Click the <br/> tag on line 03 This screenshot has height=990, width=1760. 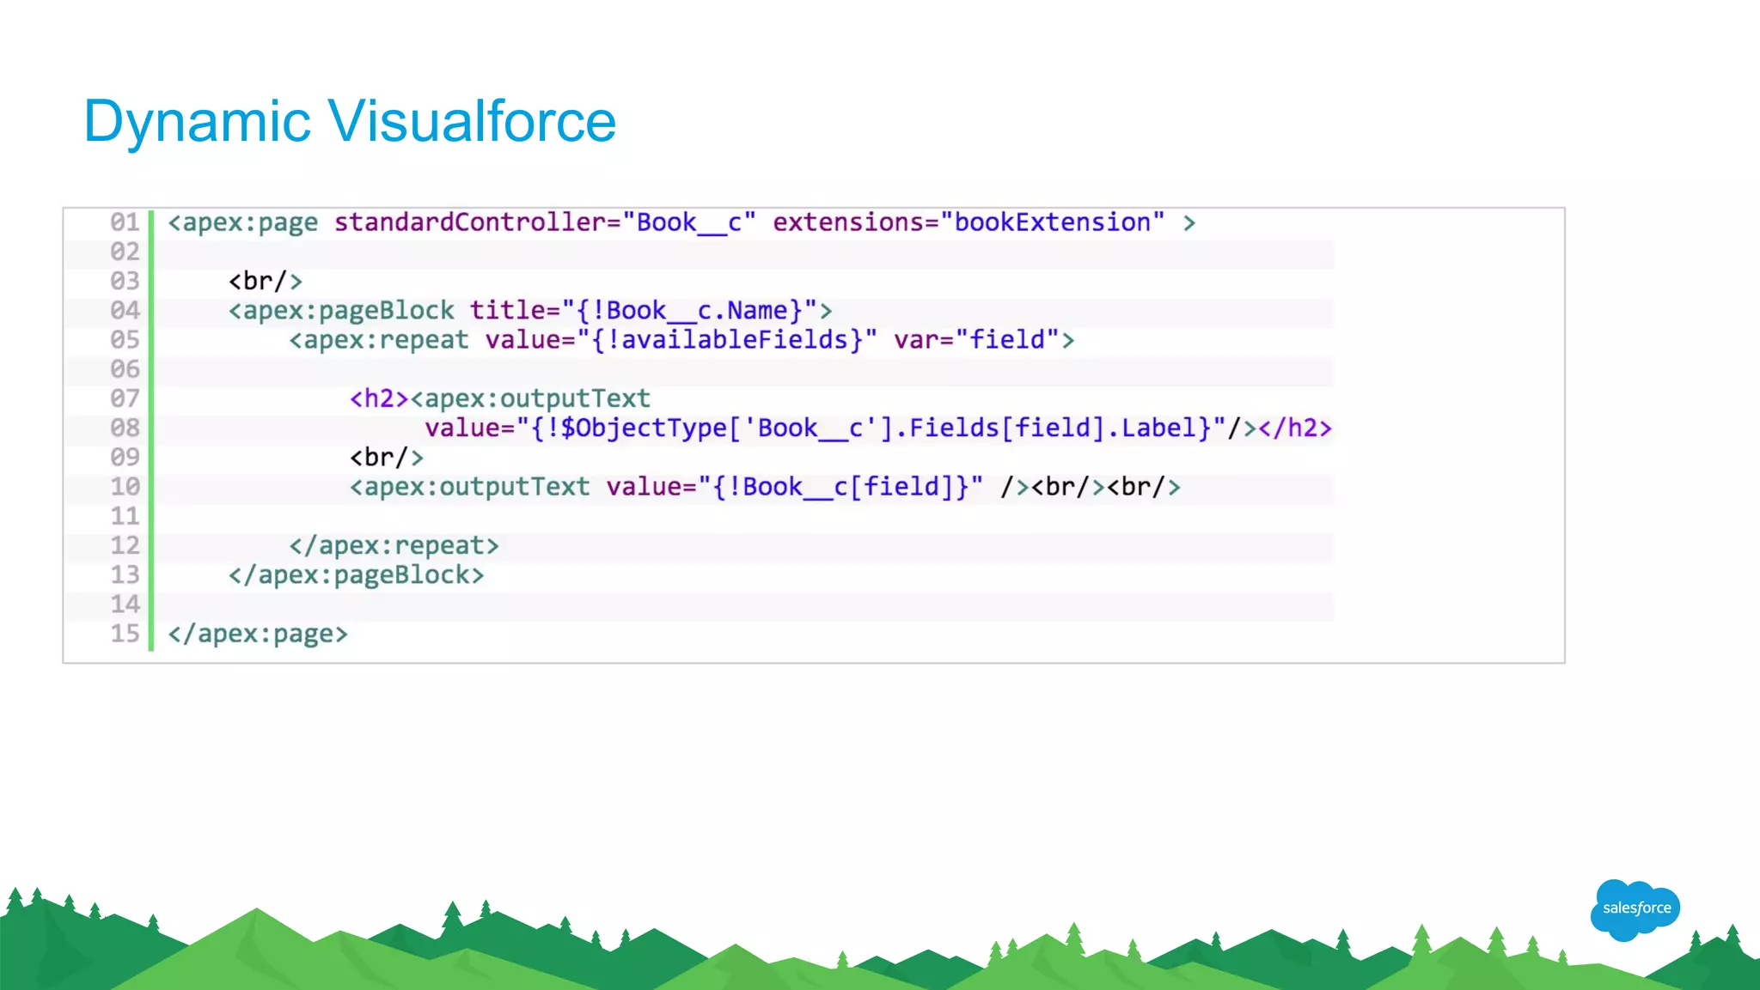[x=266, y=281]
